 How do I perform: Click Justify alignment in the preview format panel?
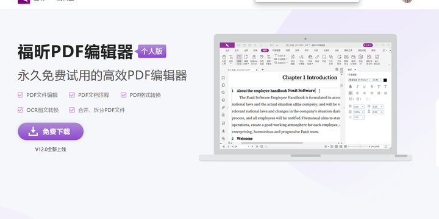click(372, 93)
